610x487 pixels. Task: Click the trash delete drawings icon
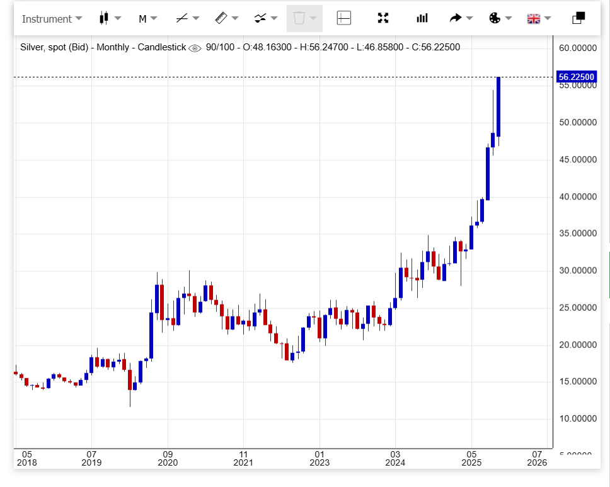coord(299,18)
